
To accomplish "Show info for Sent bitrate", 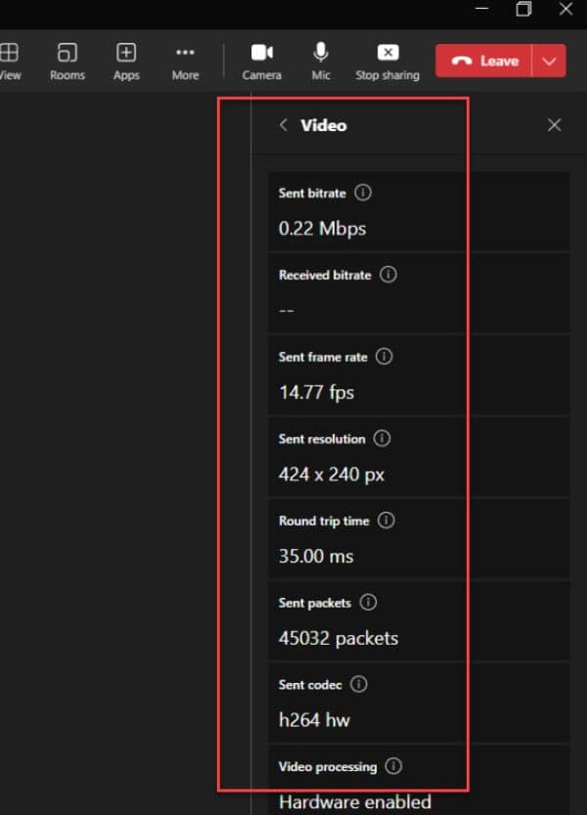I will tap(363, 193).
